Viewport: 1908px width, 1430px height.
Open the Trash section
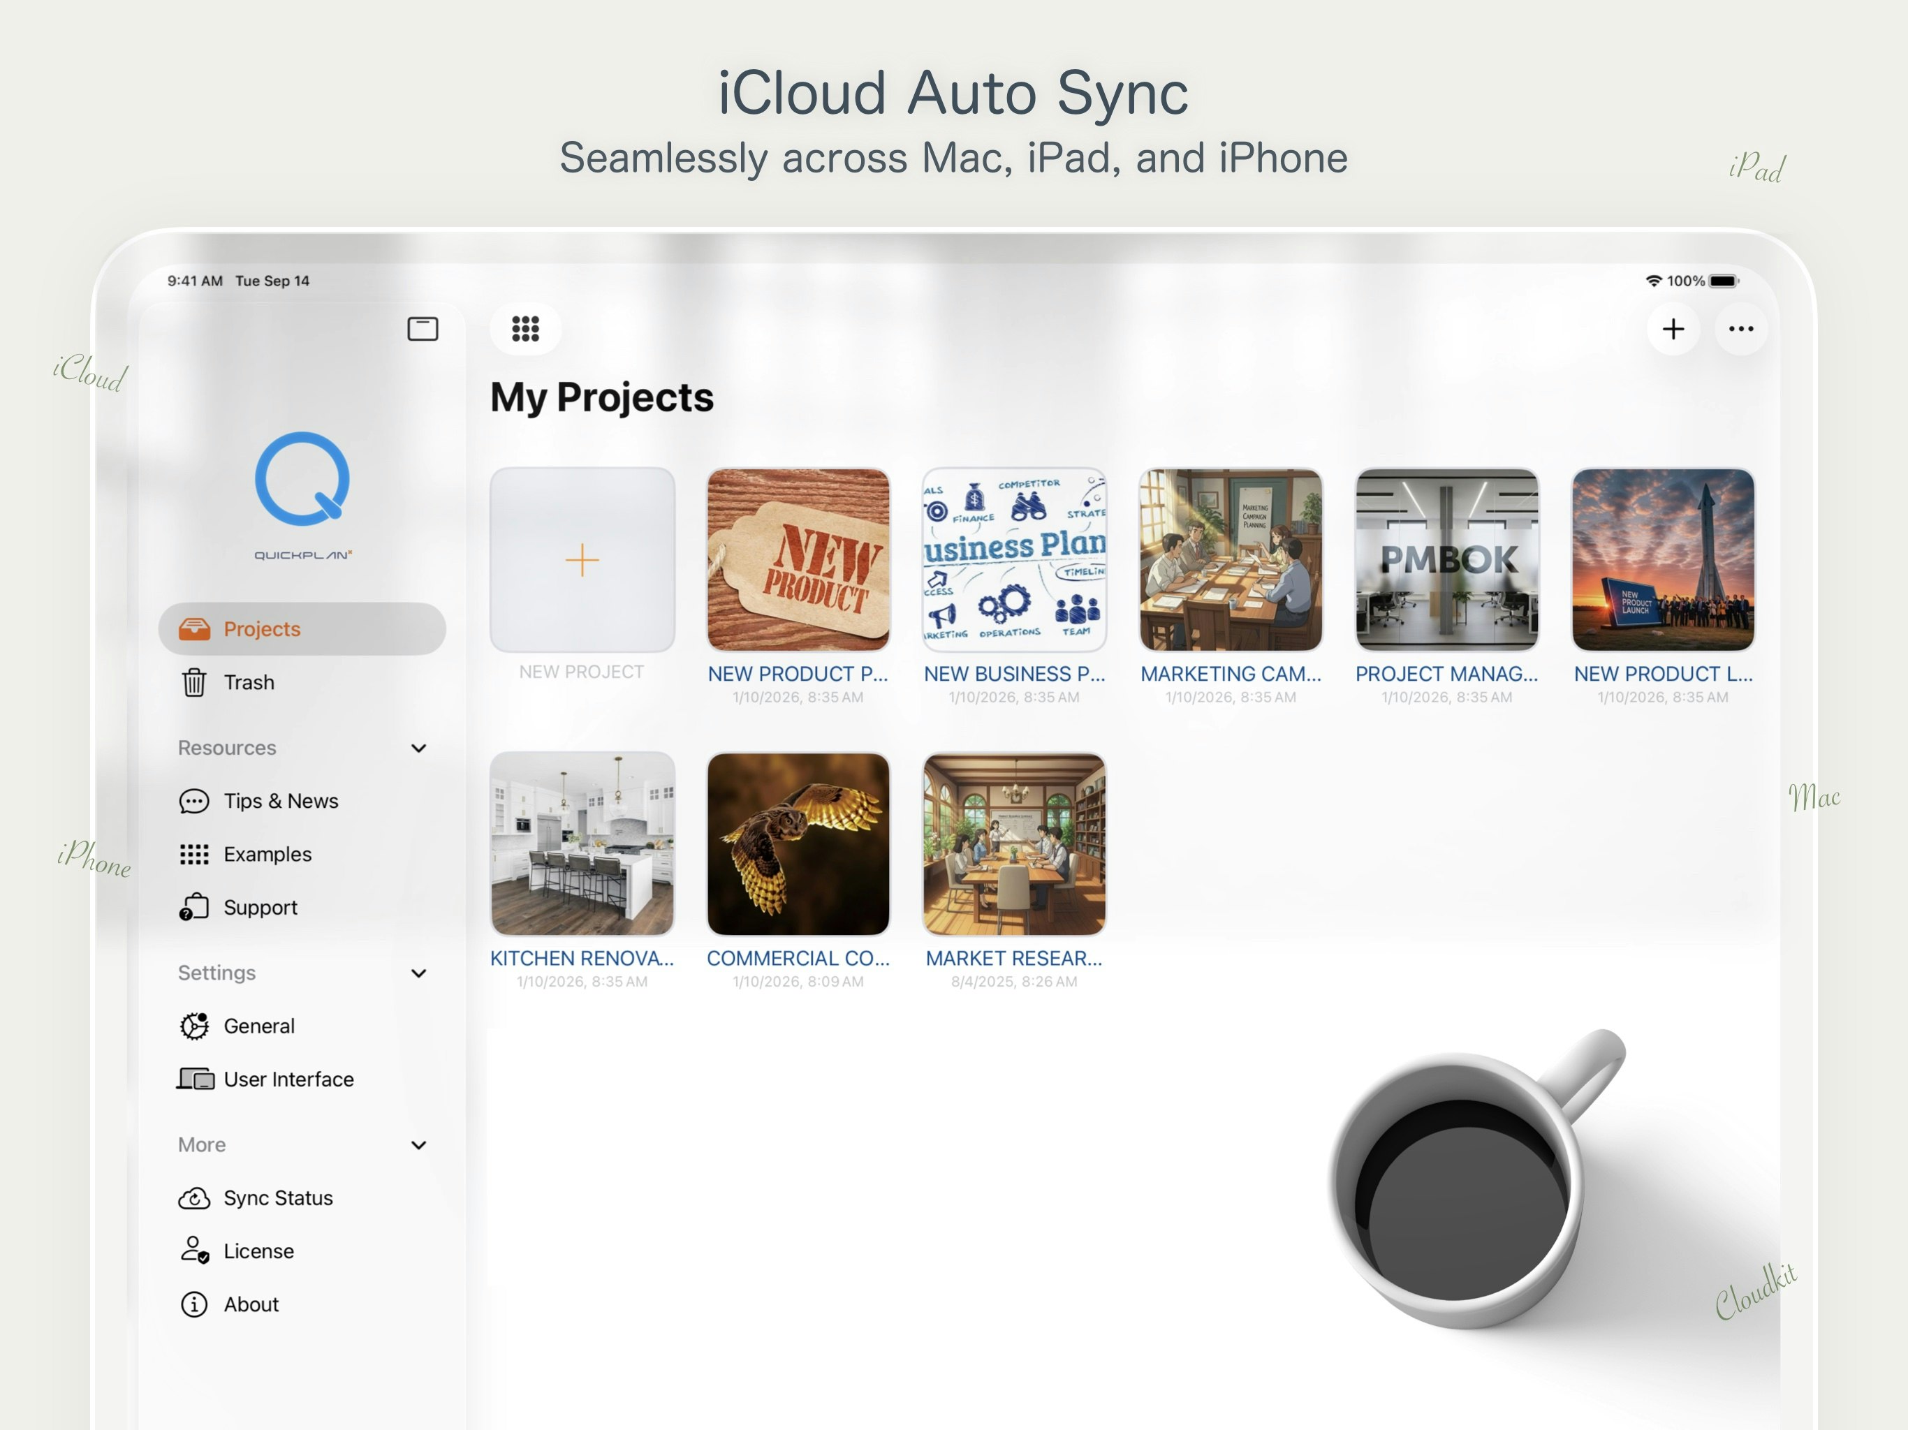pyautogui.click(x=249, y=682)
